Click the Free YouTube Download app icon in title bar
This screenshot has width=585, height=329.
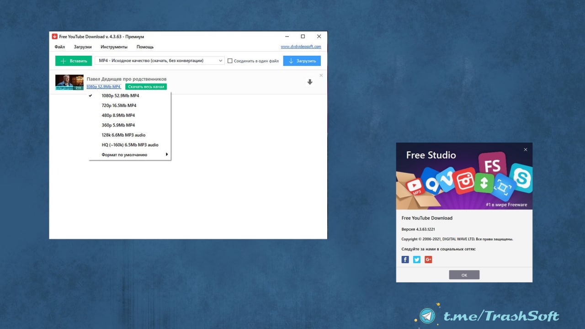[x=54, y=37]
